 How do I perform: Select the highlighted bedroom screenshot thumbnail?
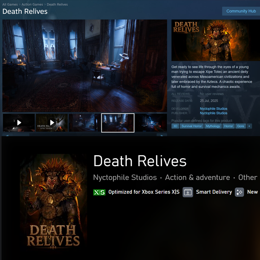click(x=118, y=123)
